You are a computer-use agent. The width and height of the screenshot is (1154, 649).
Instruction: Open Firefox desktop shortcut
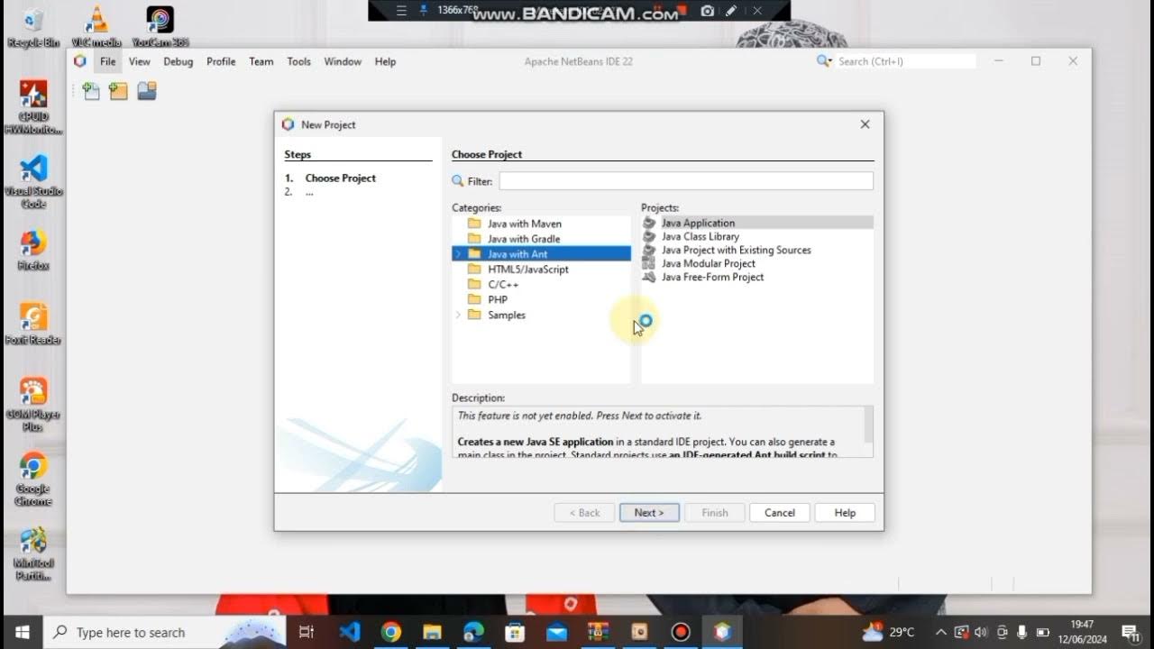point(33,251)
